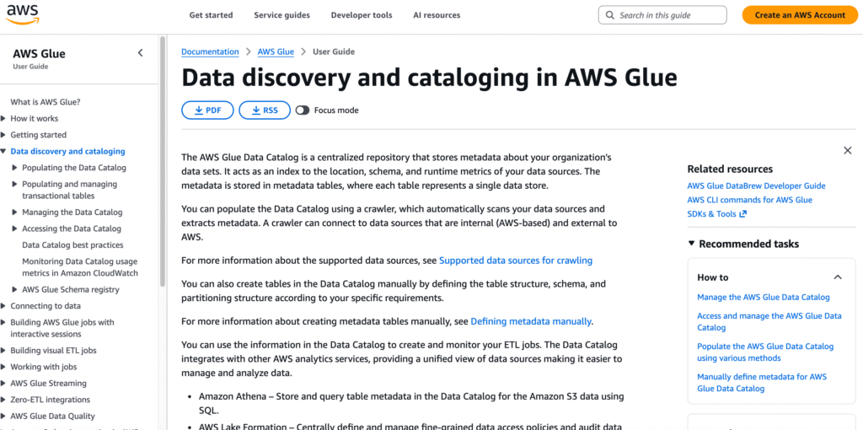
Task: Select AWS Glue Schema registry item
Action: pos(71,289)
